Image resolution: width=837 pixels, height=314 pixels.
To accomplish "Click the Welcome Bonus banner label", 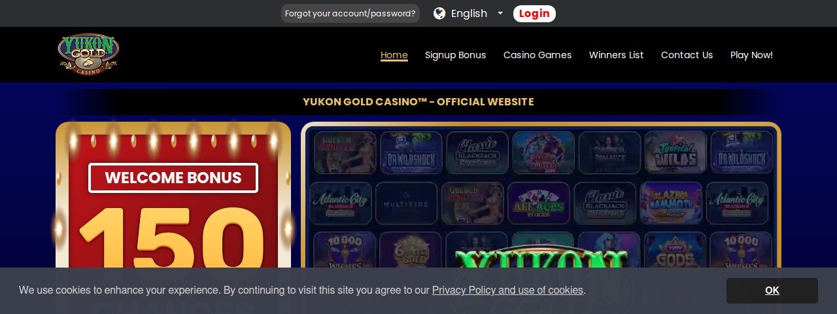I will coord(173,178).
